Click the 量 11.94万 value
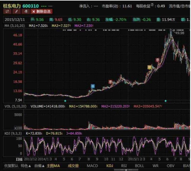Screen dimensions: 191x171 (166, 19)
